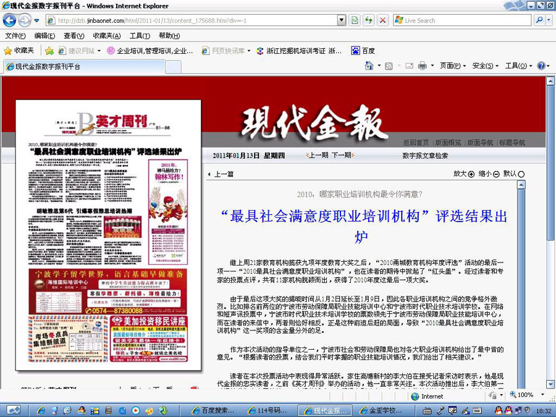Open the 安全(S) command menu
Viewport: 556px width, 417px height.
[x=486, y=65]
